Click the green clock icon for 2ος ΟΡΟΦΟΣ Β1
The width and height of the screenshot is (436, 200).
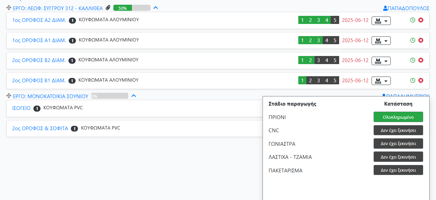(412, 81)
